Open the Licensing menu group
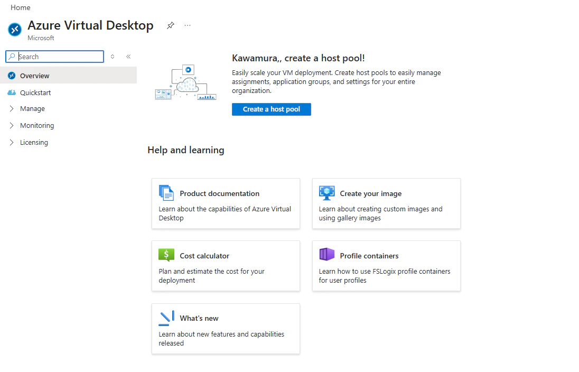This screenshot has height=372, width=579. click(69, 142)
